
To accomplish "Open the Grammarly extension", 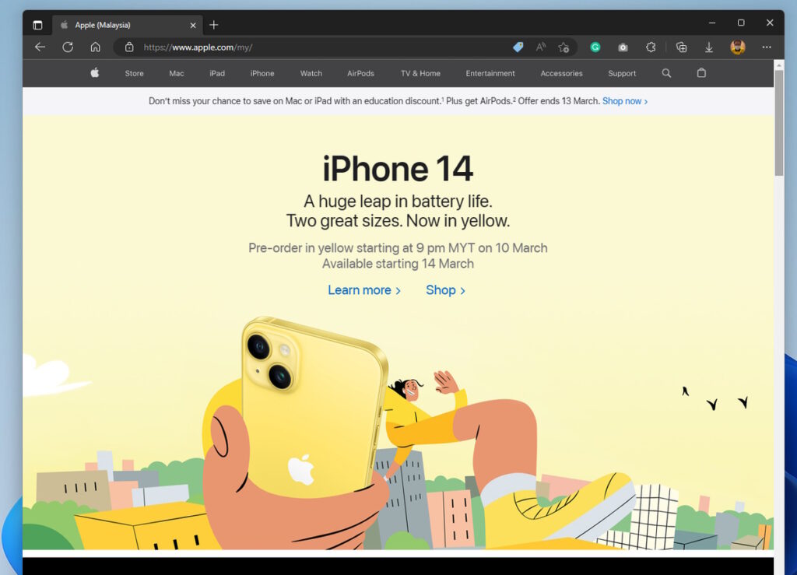I will [595, 47].
